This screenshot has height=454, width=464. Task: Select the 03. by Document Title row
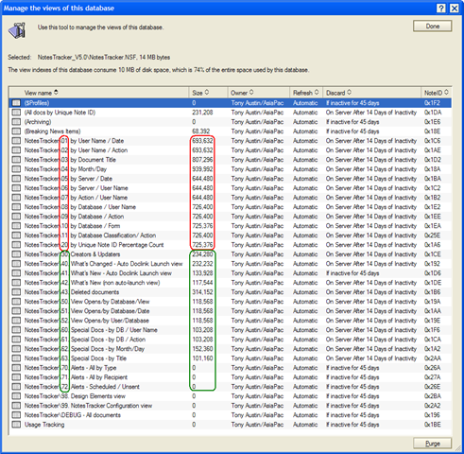(231, 160)
